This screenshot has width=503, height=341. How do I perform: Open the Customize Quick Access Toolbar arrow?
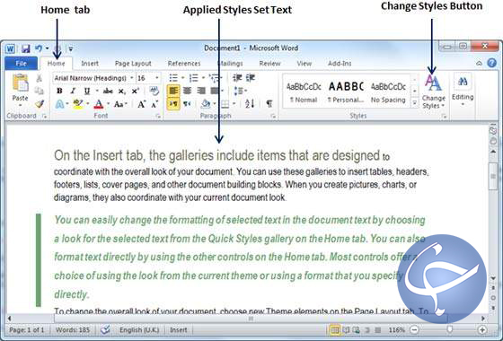71,48
